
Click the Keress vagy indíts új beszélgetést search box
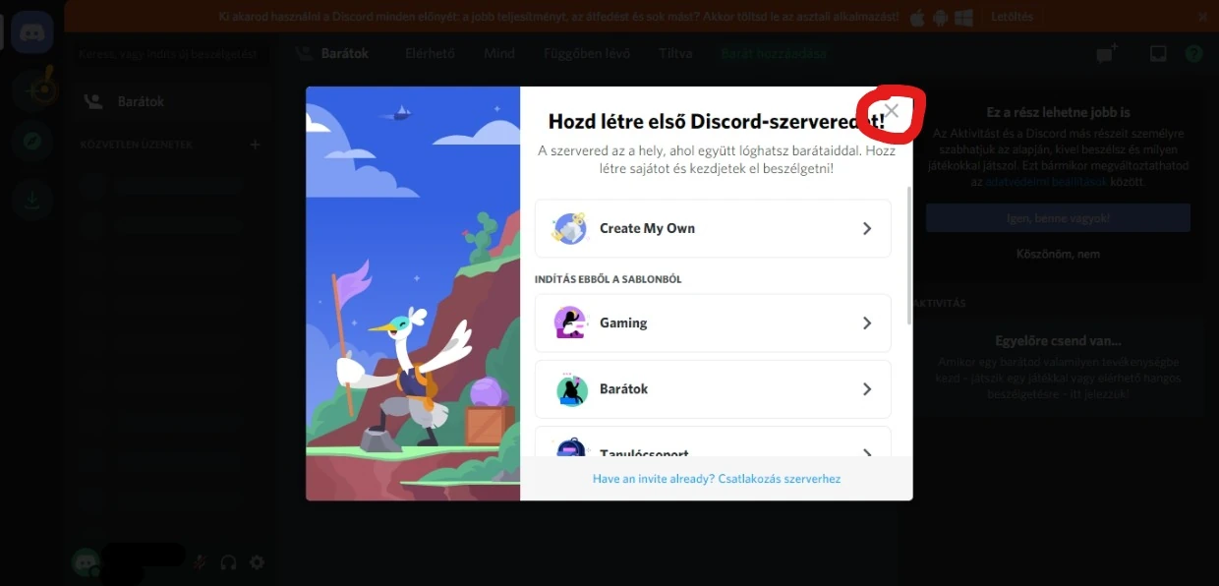pos(169,54)
